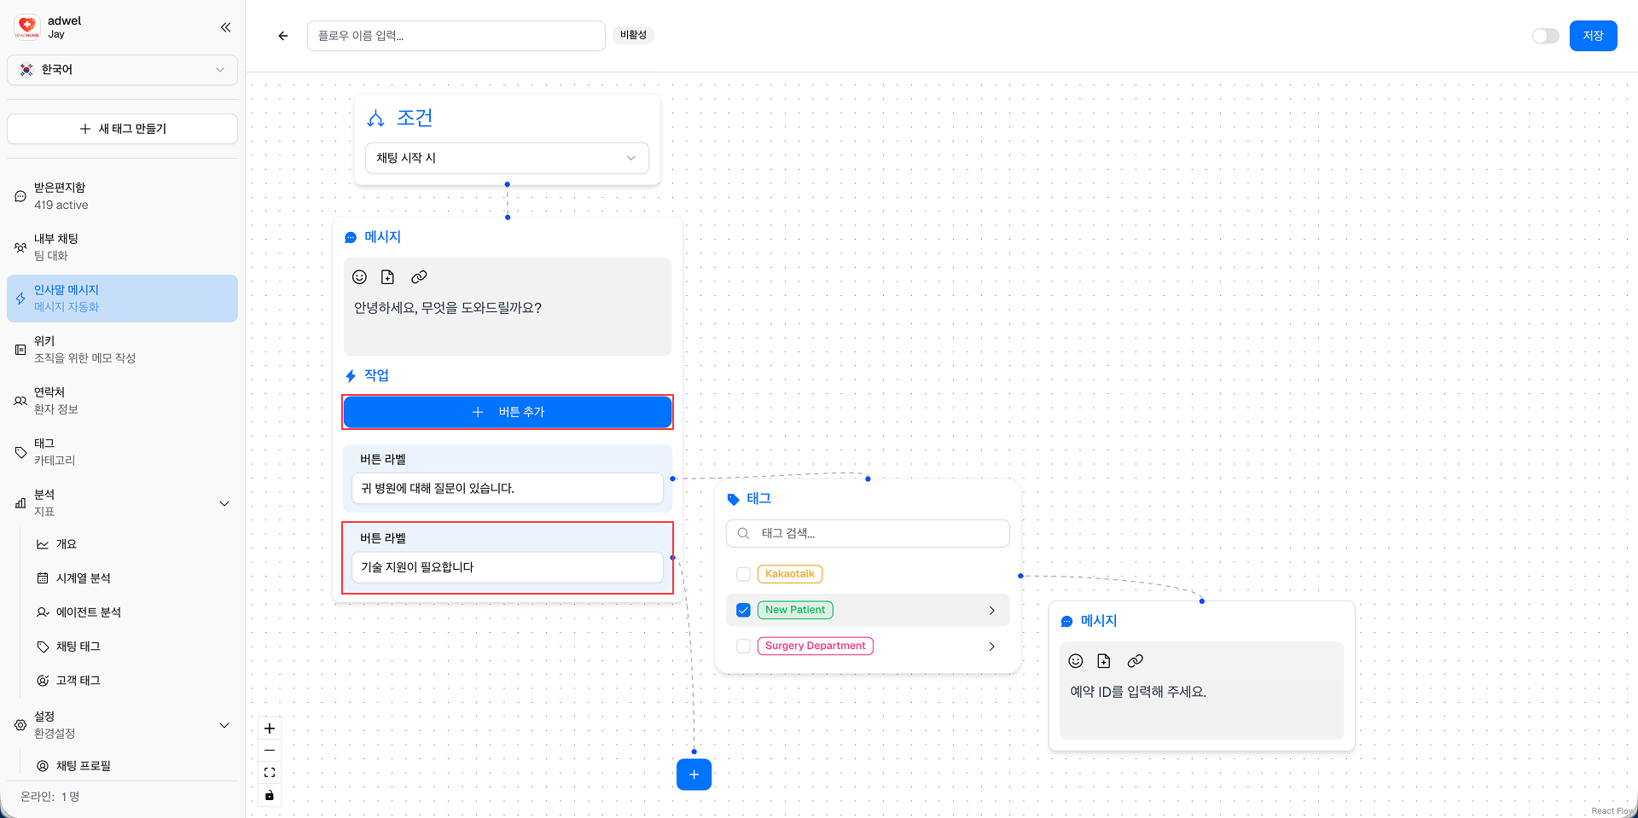Click the 버튼 추가 button

coord(508,412)
